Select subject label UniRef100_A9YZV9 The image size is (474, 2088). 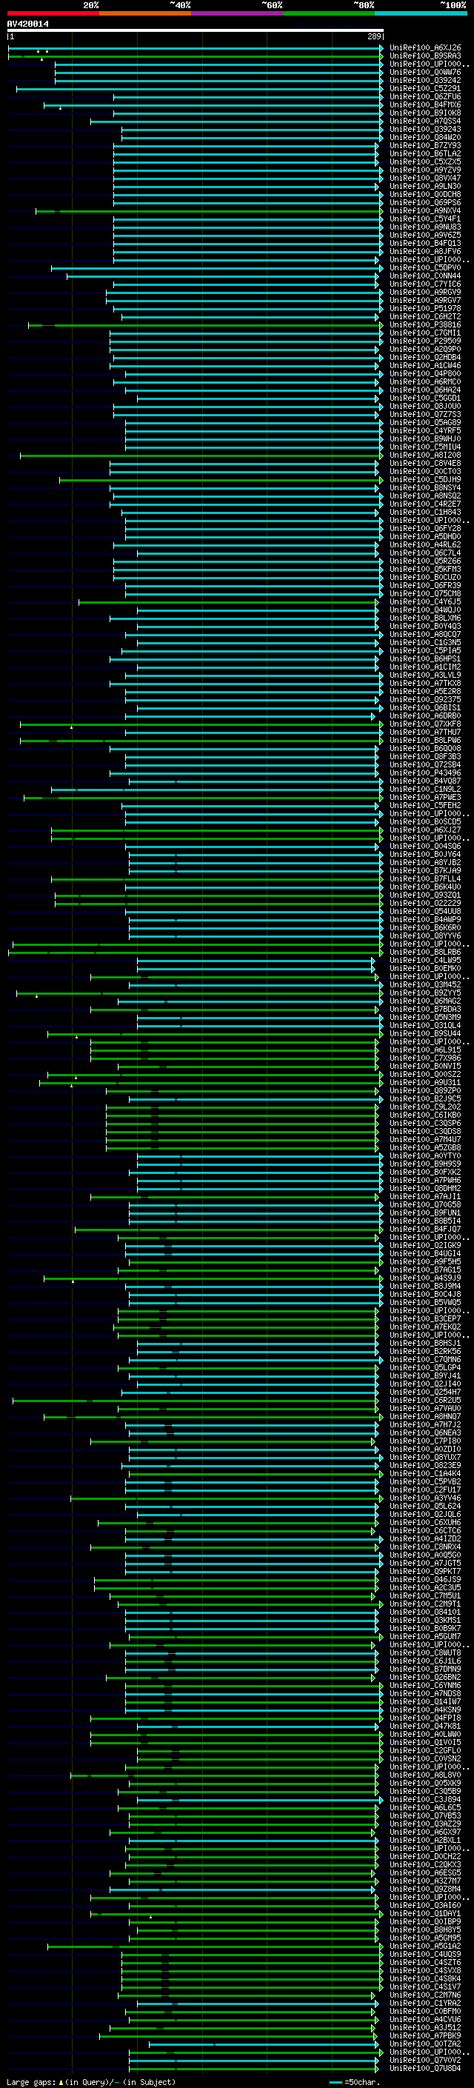pos(425,170)
